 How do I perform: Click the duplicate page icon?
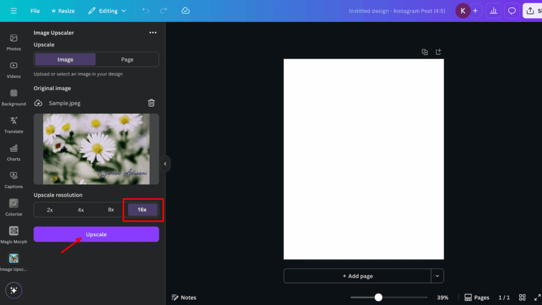[x=424, y=52]
